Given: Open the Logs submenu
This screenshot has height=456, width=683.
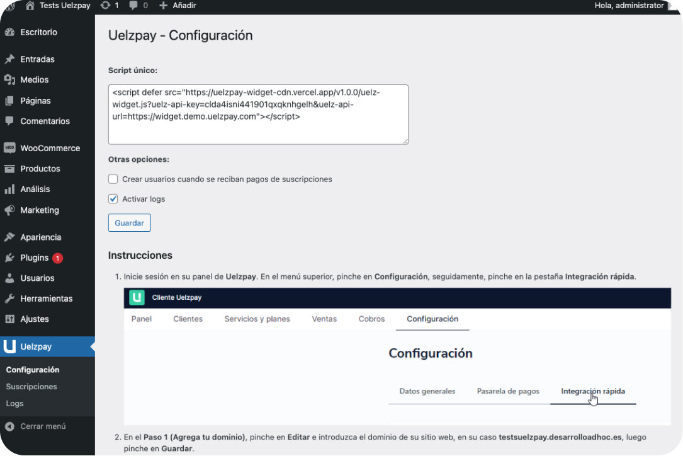Looking at the screenshot, I should click(x=15, y=404).
